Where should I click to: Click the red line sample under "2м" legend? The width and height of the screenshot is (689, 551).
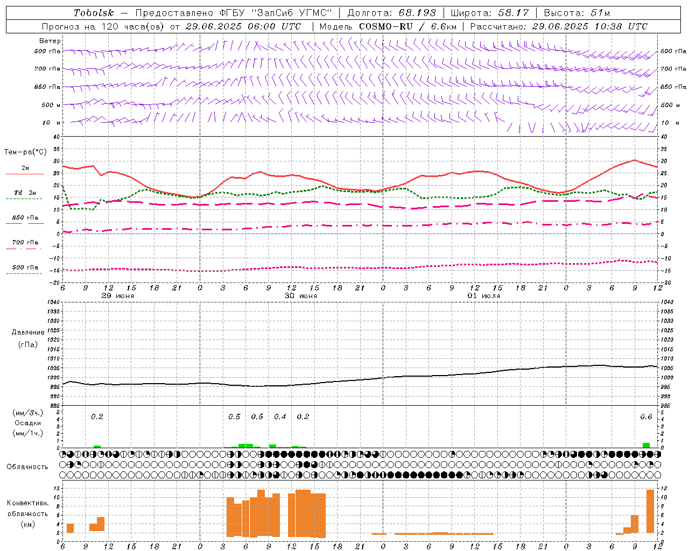pos(25,174)
